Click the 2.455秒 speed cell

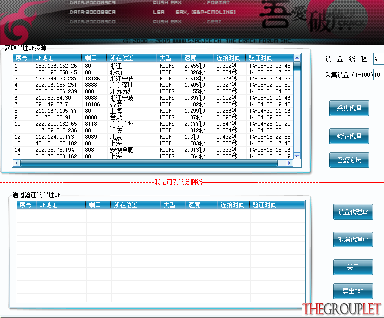[194, 66]
